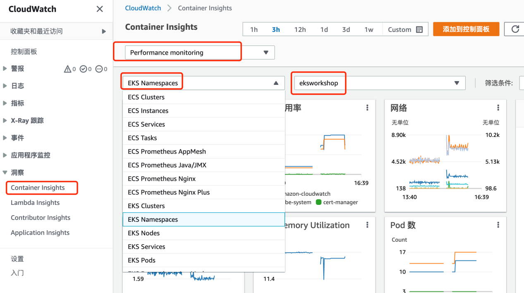The image size is (524, 293).
Task: Switch to the 1w time range
Action: tap(369, 29)
